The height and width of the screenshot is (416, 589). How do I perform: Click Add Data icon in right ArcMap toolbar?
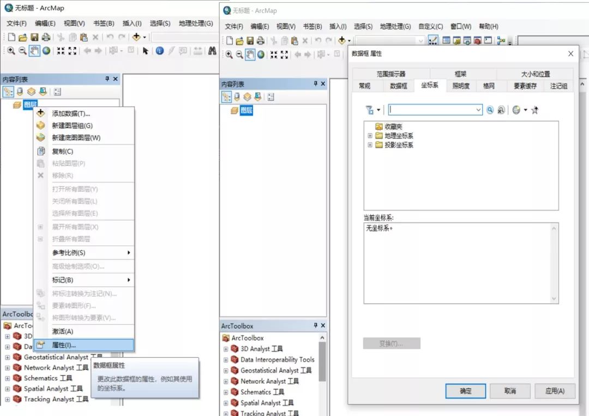pyautogui.click(x=342, y=40)
